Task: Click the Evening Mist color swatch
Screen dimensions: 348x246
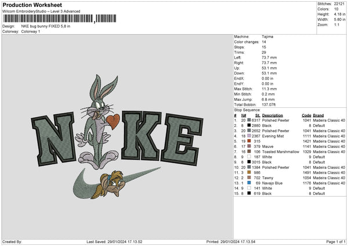Action: (x=249, y=136)
